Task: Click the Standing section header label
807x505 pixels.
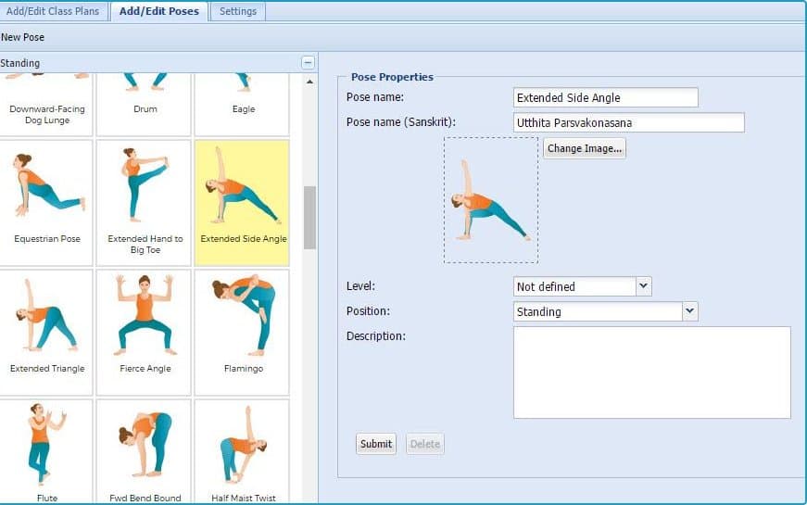Action: 20,63
